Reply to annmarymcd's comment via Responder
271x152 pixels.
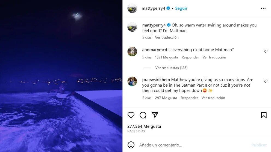190,57
